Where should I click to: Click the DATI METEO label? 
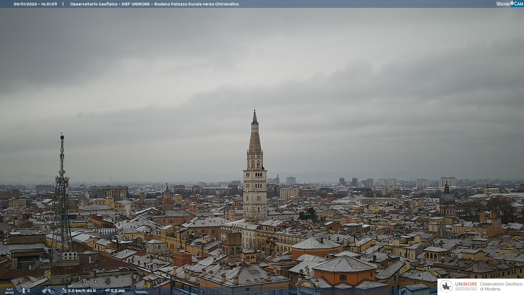pyautogui.click(x=10, y=291)
